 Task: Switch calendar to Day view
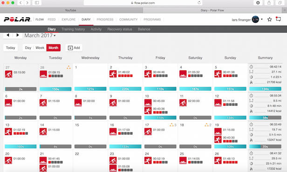(28, 48)
